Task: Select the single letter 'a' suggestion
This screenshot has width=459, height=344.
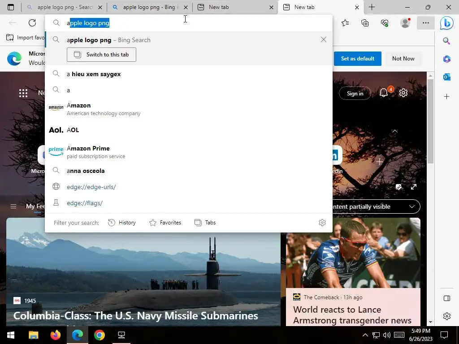Action: (189, 90)
